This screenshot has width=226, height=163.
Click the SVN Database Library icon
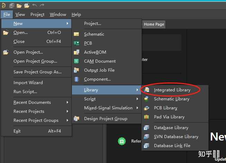[146, 137]
